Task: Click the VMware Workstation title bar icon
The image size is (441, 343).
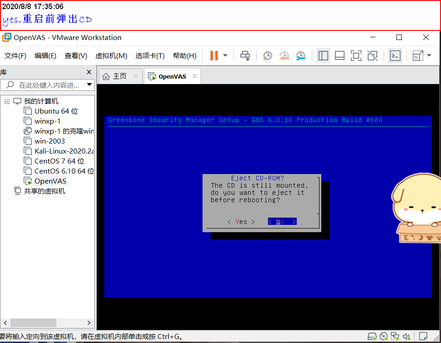Action: pos(7,37)
